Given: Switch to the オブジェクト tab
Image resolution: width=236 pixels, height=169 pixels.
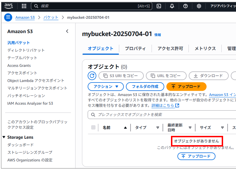Looking at the screenshot, I should [x=101, y=49].
